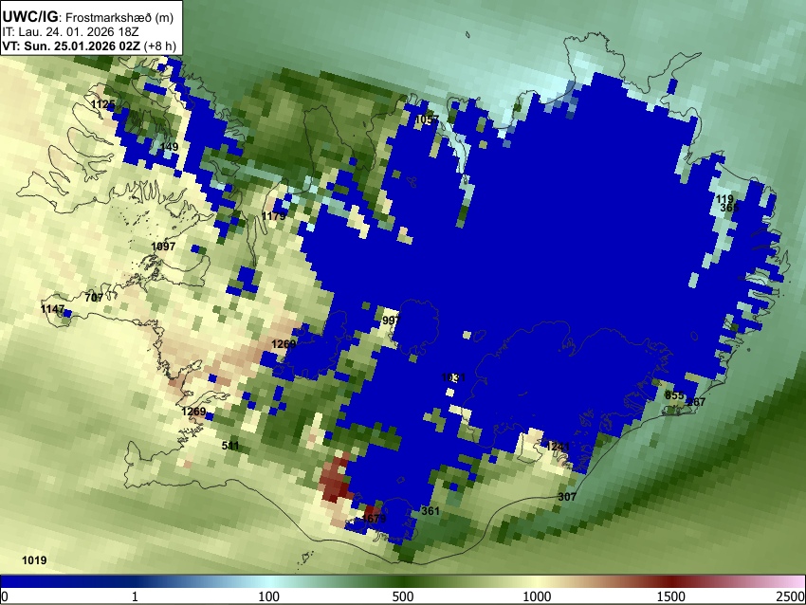
Task: Click the offshore map value 1019
Action: (34, 560)
